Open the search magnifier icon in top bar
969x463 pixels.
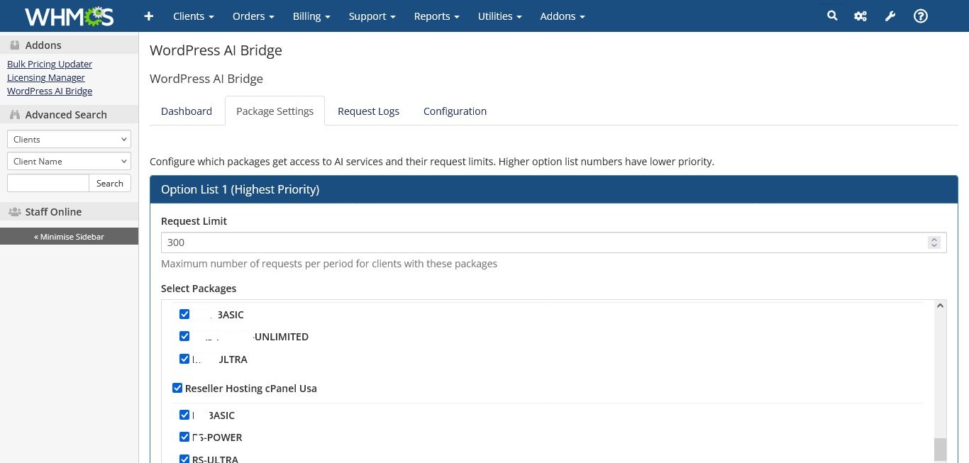[x=832, y=16]
